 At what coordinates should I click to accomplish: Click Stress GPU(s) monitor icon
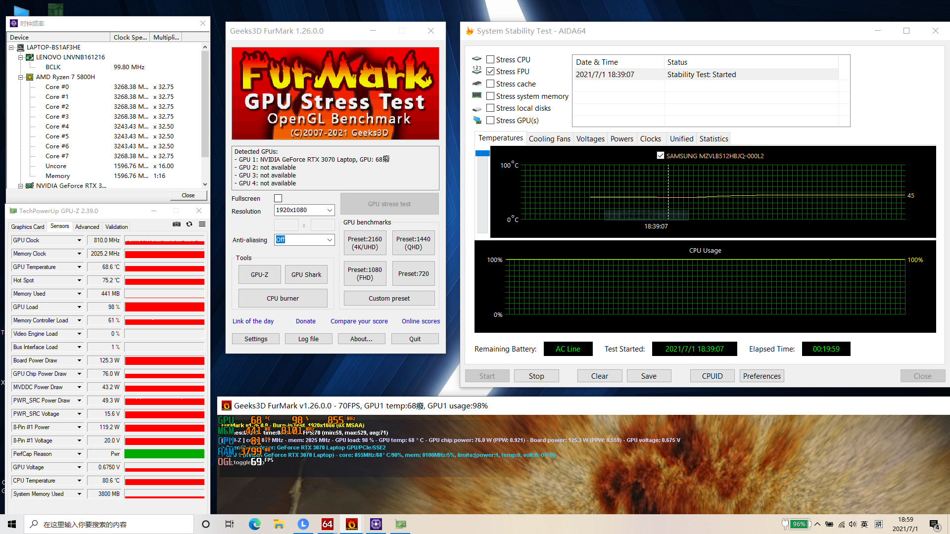[477, 120]
